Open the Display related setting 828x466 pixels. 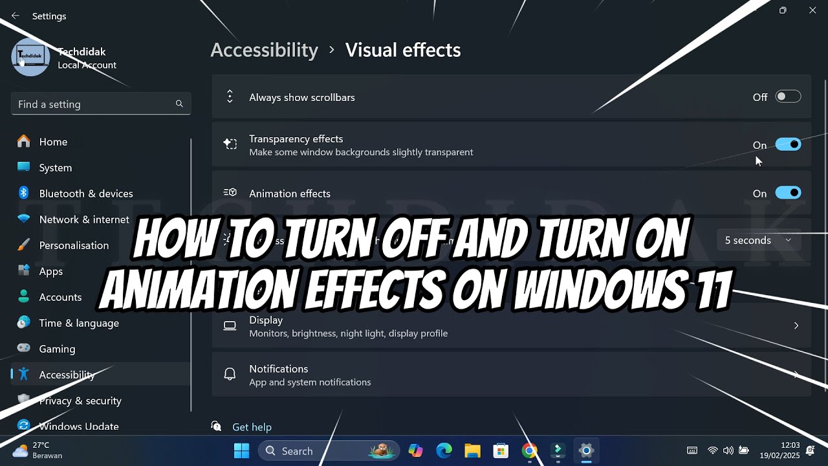(511, 326)
